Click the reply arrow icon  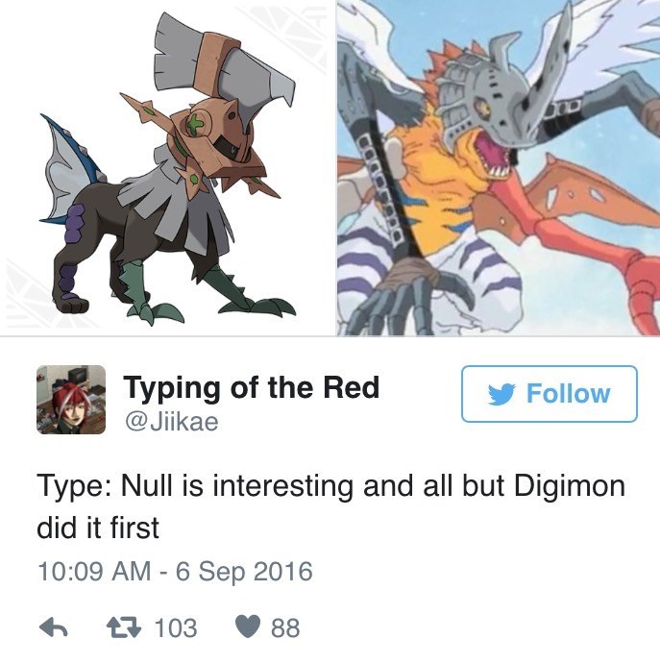click(54, 628)
